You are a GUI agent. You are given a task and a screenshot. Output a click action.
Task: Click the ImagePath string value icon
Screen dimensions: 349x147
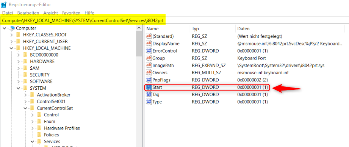(149, 66)
